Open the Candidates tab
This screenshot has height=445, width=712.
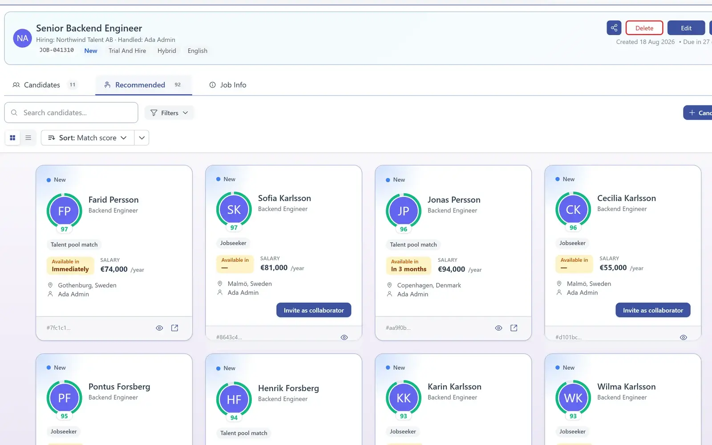[x=44, y=85]
